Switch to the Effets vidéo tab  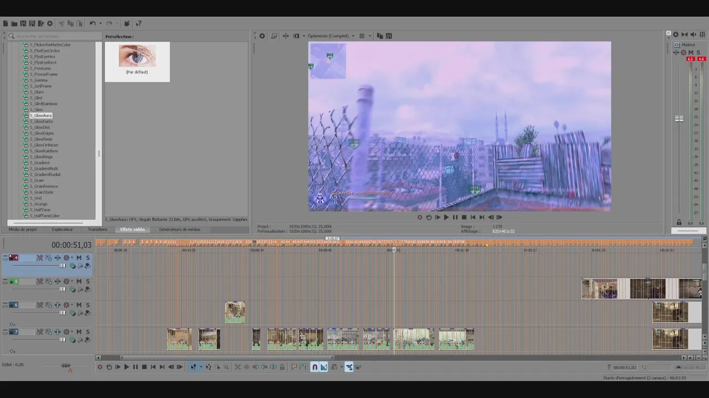(132, 229)
